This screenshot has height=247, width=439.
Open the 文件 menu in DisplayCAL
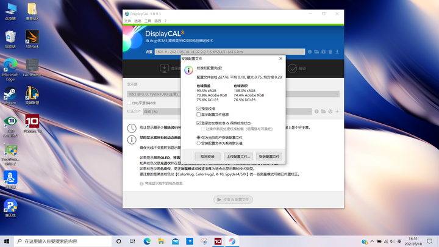click(127, 21)
